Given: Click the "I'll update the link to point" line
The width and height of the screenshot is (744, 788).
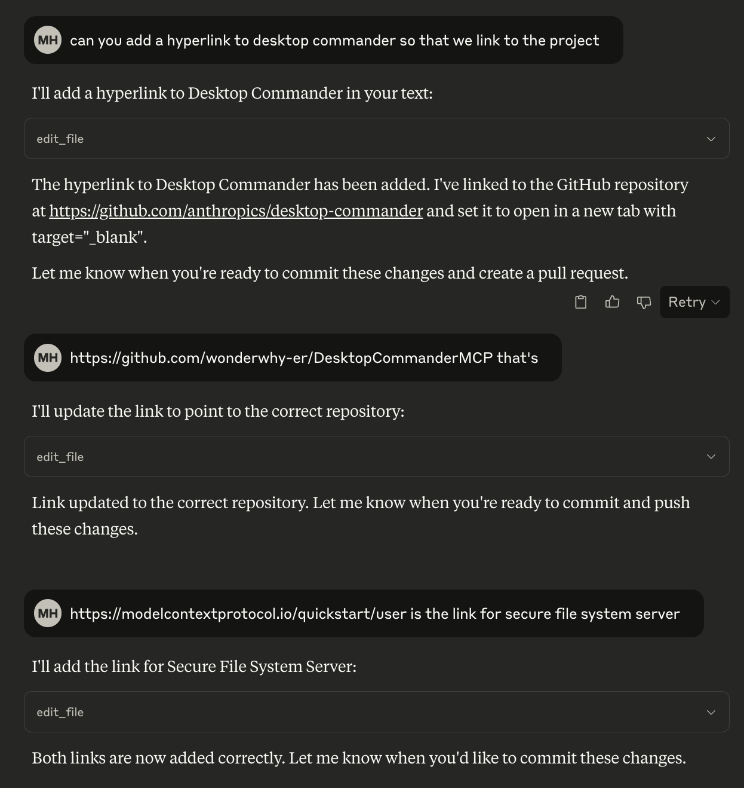Looking at the screenshot, I should click(218, 411).
